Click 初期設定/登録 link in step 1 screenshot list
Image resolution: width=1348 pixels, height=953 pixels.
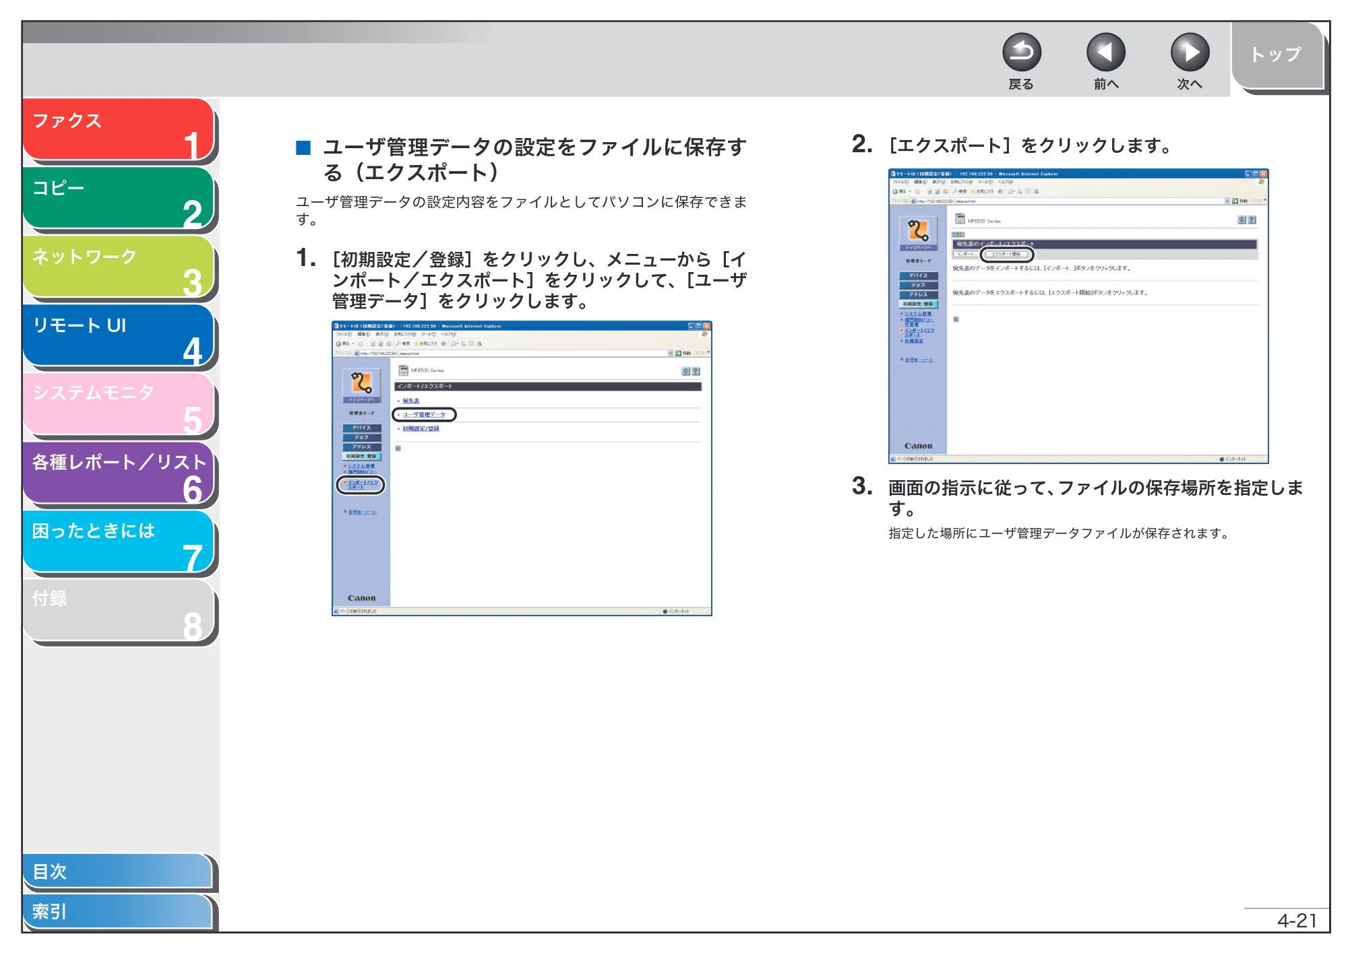pos(421,428)
